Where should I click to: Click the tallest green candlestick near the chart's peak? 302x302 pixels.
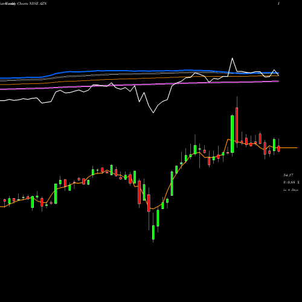click(232, 134)
